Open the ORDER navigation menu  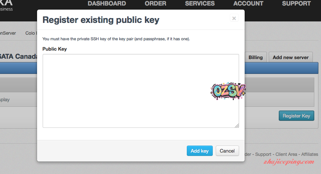pyautogui.click(x=155, y=4)
